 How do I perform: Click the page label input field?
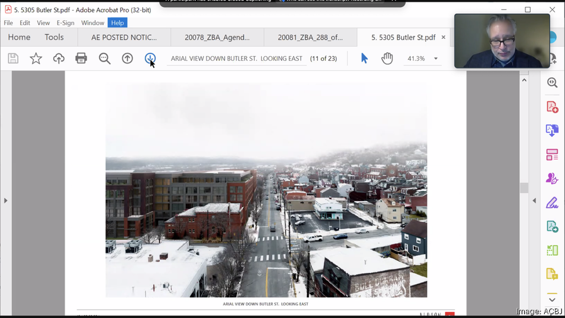[237, 58]
